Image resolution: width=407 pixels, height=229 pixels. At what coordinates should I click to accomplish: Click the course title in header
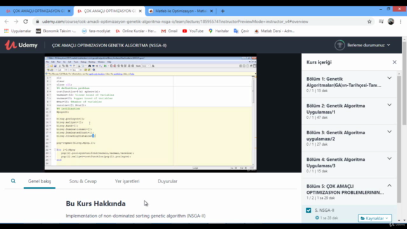109,45
